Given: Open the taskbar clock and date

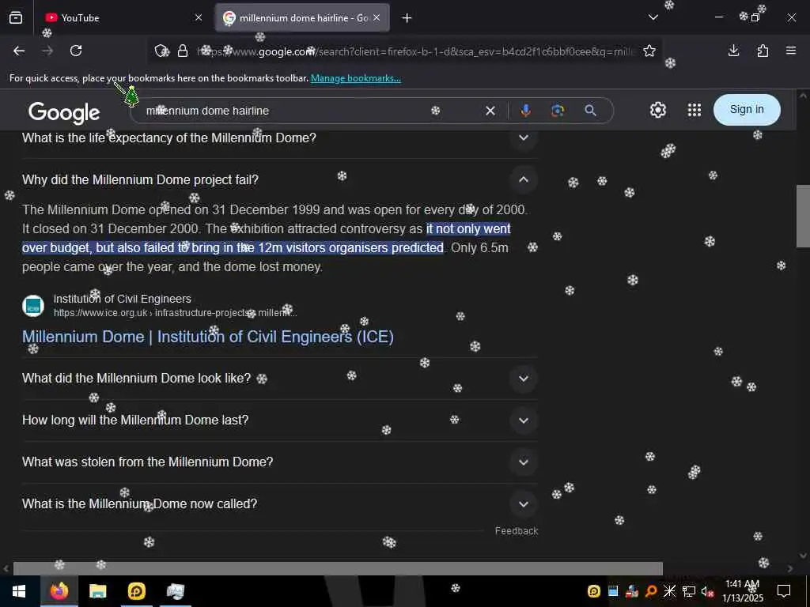Looking at the screenshot, I should click(x=742, y=591).
